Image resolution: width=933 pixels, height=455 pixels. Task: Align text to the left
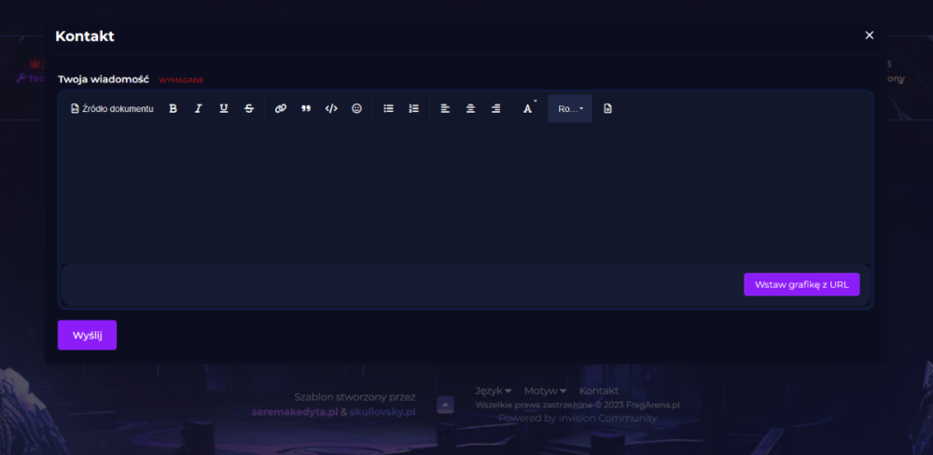[x=445, y=109]
